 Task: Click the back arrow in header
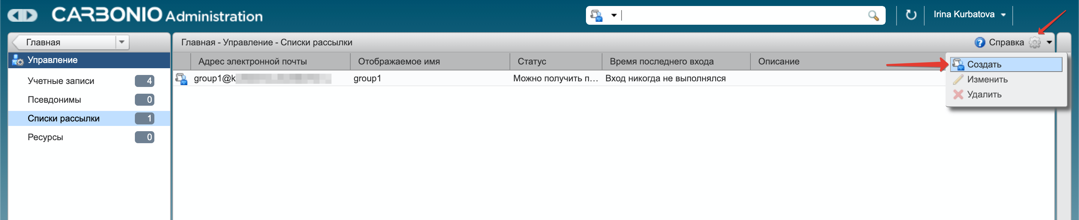pyautogui.click(x=15, y=15)
